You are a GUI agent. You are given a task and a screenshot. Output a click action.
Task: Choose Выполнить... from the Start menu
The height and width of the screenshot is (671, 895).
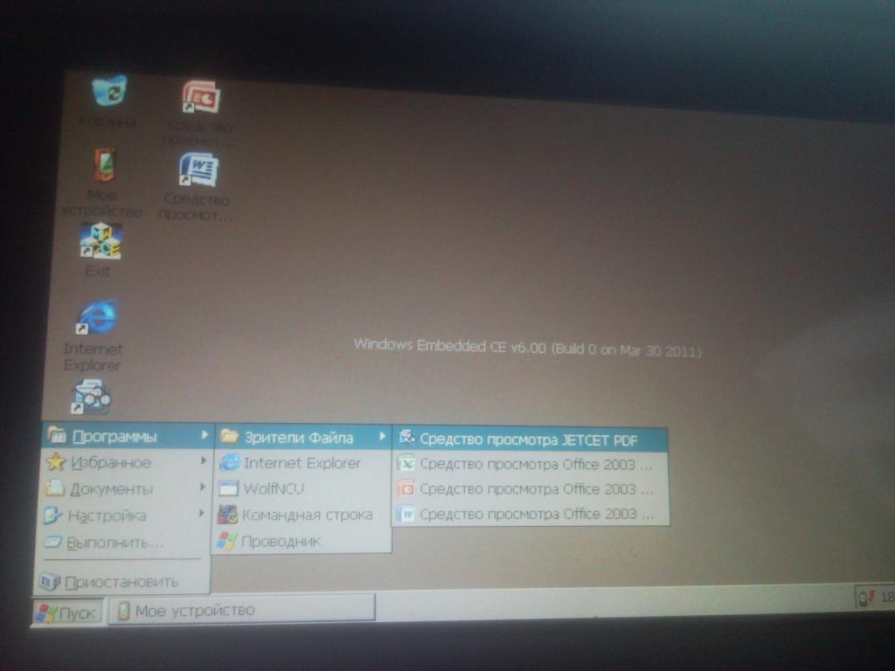(124, 542)
